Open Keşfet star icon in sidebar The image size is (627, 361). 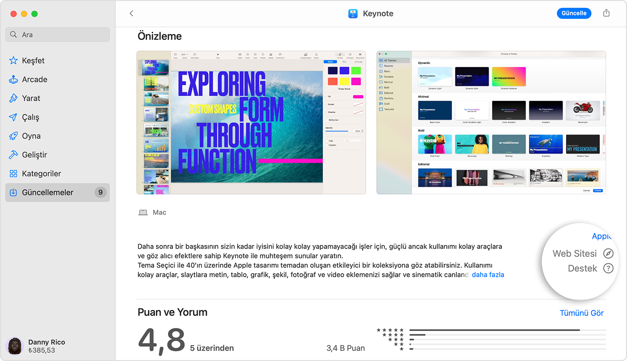pyautogui.click(x=13, y=60)
